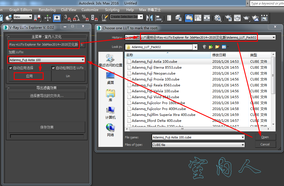Expand the History path dropdown
Viewport: 284px width, 186px height.
pos(274,37)
